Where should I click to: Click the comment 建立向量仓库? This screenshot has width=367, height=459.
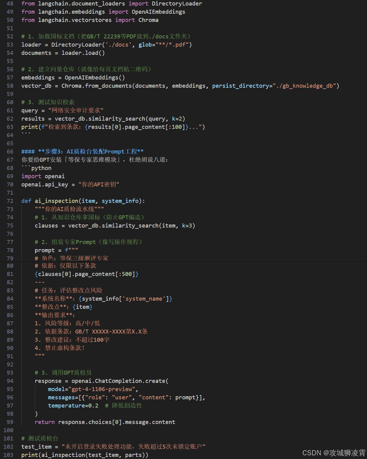86,69
